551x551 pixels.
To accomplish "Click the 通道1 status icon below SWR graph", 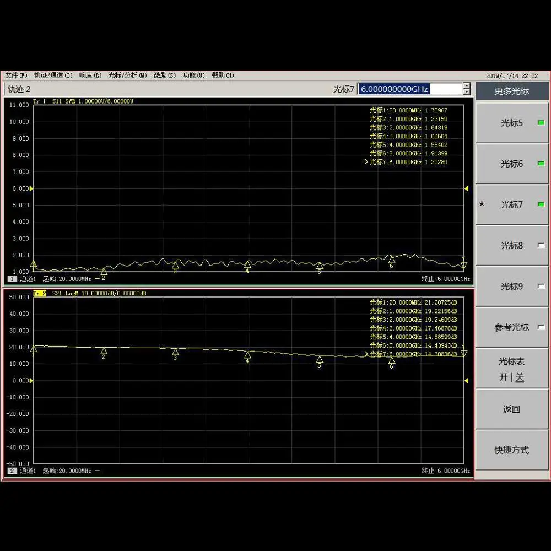I will pos(12,279).
